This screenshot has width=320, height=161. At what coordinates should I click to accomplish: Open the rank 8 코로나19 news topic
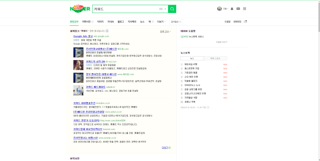(x=195, y=94)
